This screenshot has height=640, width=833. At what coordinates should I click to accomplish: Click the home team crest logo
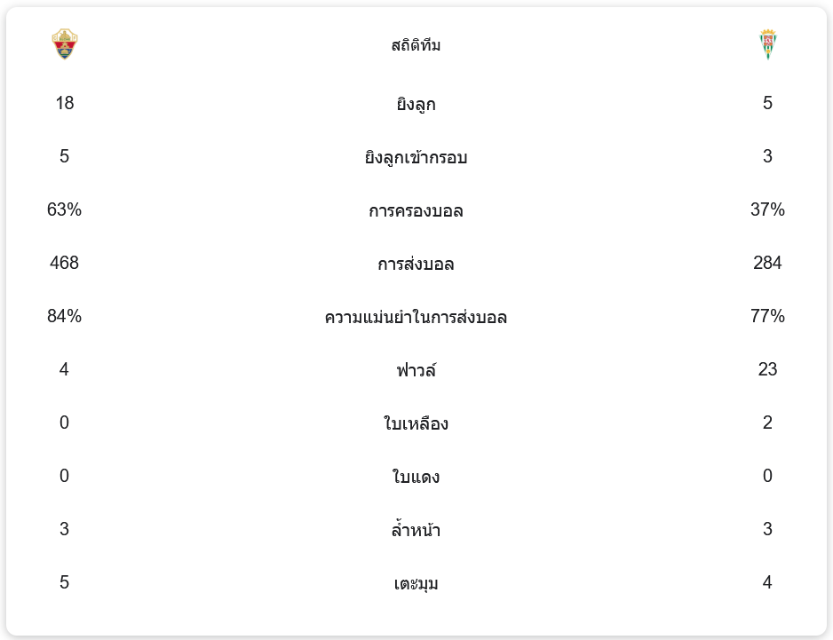click(x=65, y=44)
